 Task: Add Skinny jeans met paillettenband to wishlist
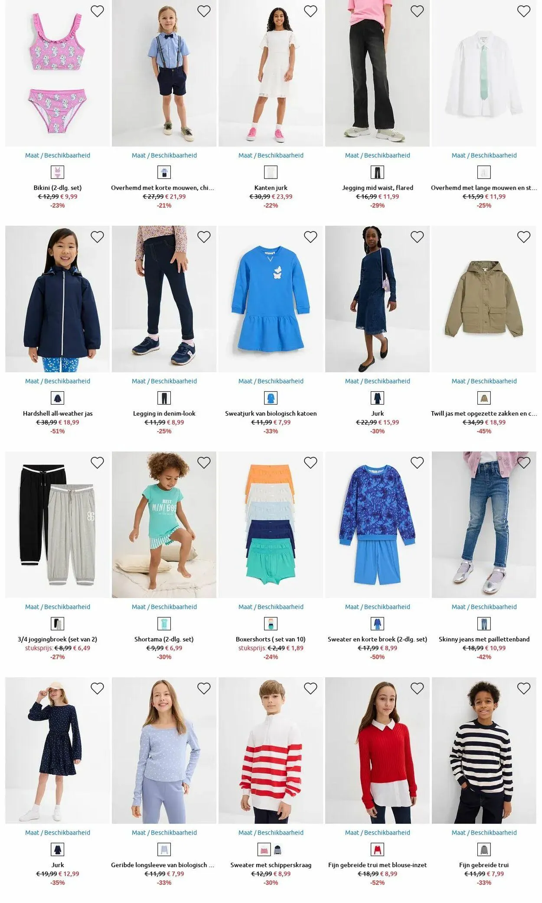[524, 463]
